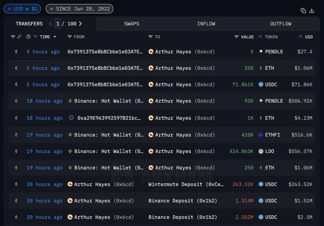Click Ethereum icon on the $1.51M row
The image size is (324, 226).
coord(16,201)
